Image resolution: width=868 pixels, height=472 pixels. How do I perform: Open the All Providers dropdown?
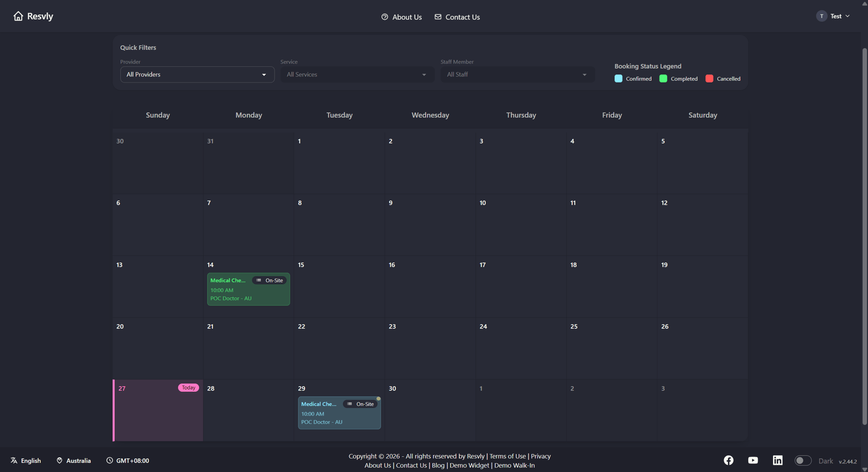point(197,74)
